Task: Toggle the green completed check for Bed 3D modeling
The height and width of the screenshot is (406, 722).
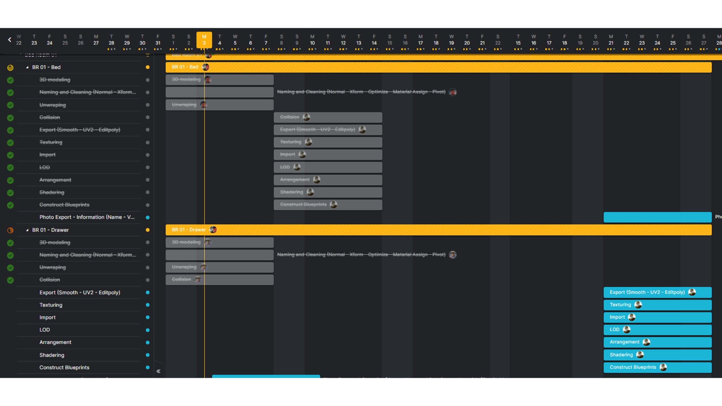Action: click(10, 80)
